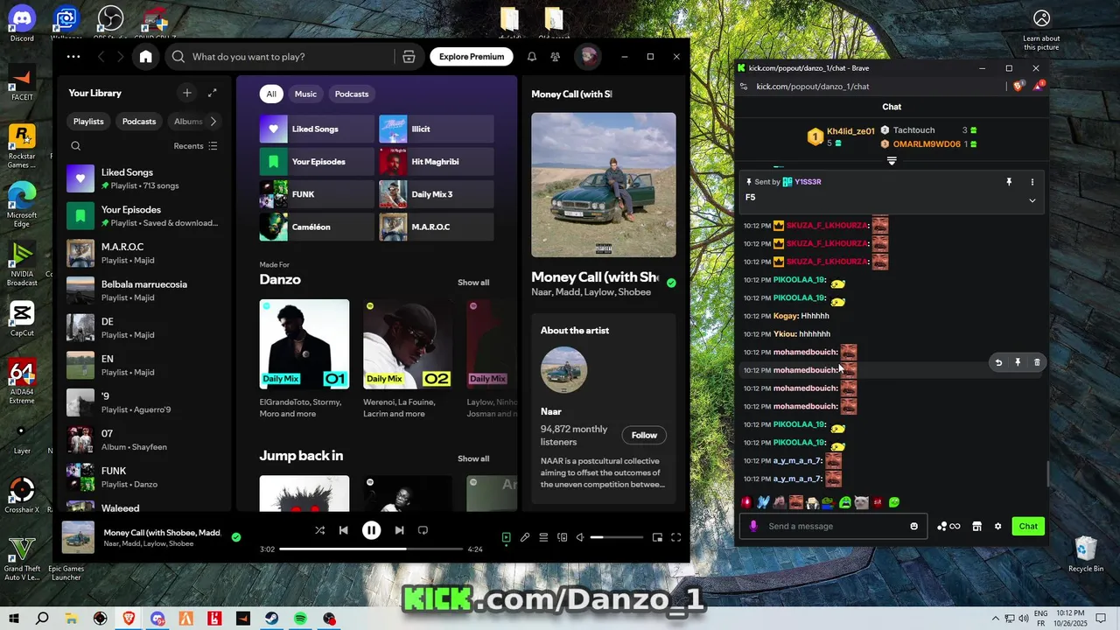
Task: Open the Recents sort dropdown
Action: click(x=195, y=146)
